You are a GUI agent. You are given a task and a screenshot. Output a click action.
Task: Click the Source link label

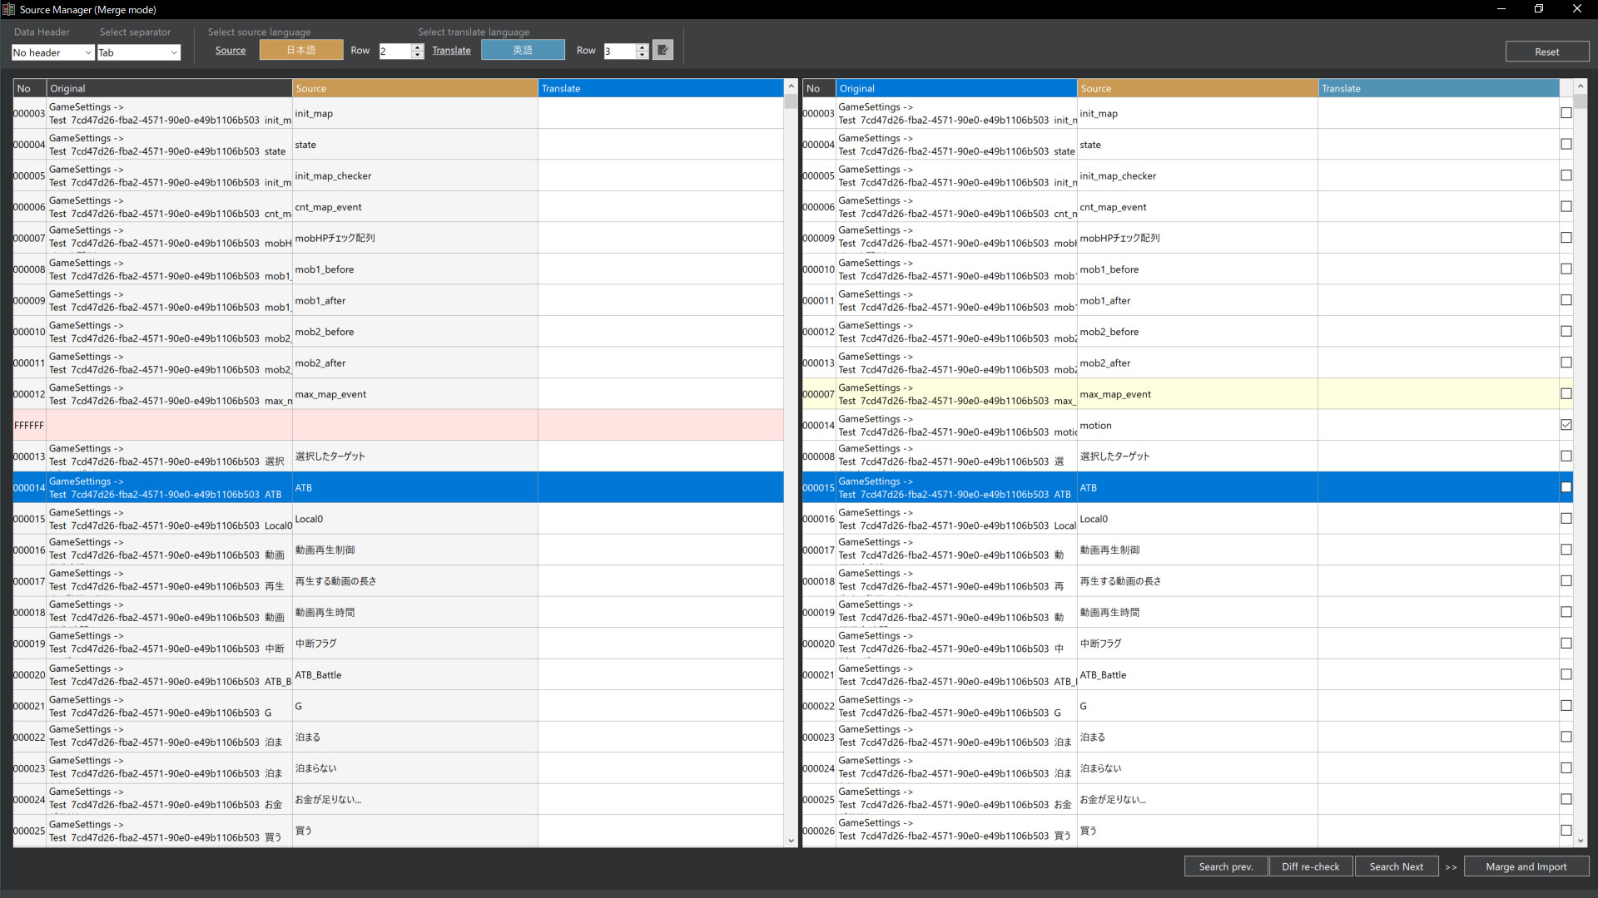point(230,50)
